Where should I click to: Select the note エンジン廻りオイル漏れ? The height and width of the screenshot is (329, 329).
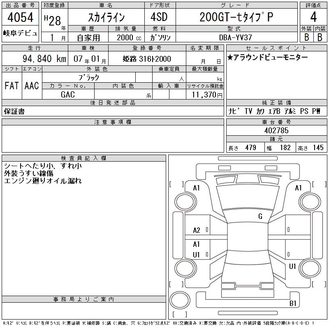coord(43,181)
